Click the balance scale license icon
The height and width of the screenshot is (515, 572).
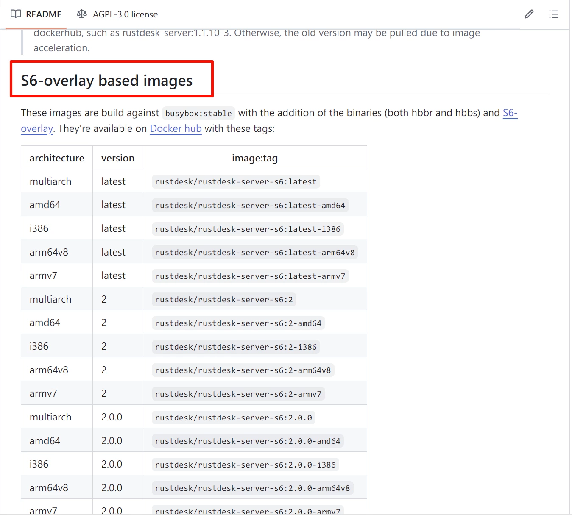click(x=81, y=14)
